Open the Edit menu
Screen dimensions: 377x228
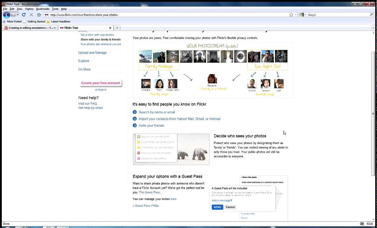pyautogui.click(x=12, y=9)
